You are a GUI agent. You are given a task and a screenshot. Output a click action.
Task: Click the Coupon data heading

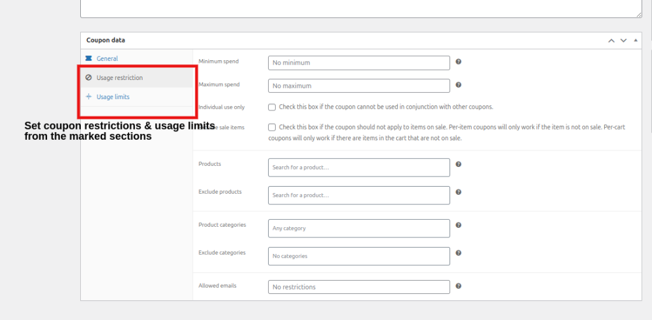[106, 41]
